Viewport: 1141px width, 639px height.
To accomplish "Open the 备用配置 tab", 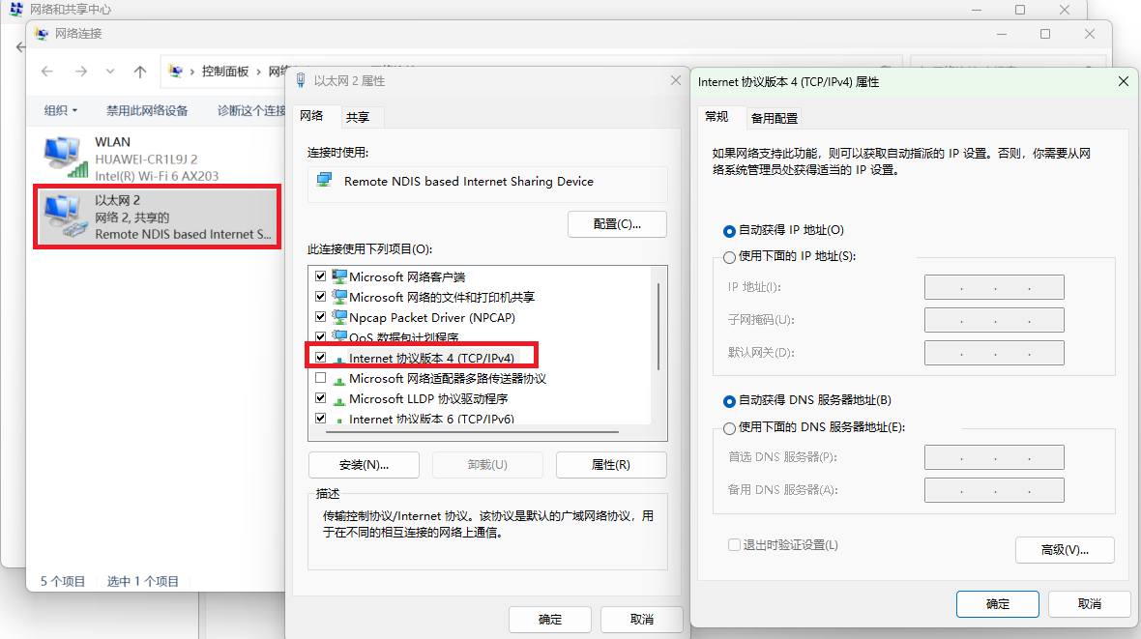I will pyautogui.click(x=775, y=118).
